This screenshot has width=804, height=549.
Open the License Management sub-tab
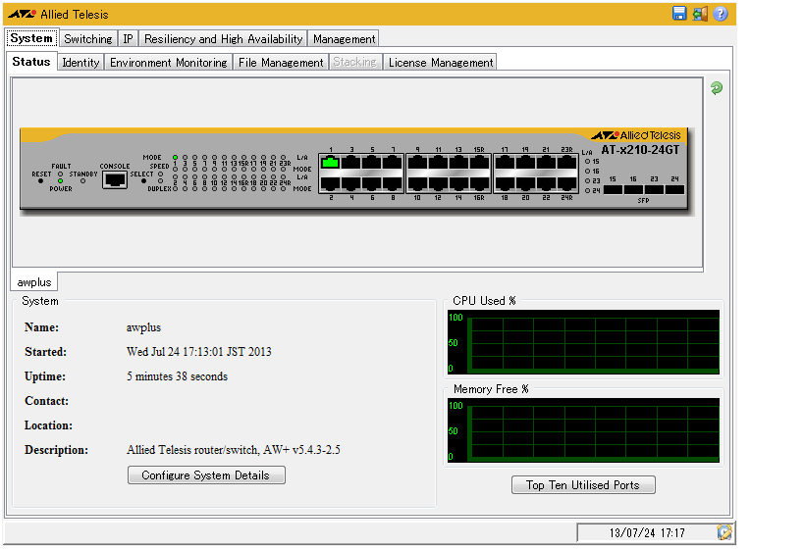tap(441, 63)
